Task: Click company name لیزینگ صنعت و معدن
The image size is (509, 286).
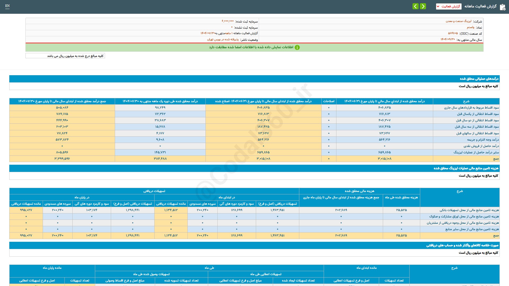Action: click(458, 21)
